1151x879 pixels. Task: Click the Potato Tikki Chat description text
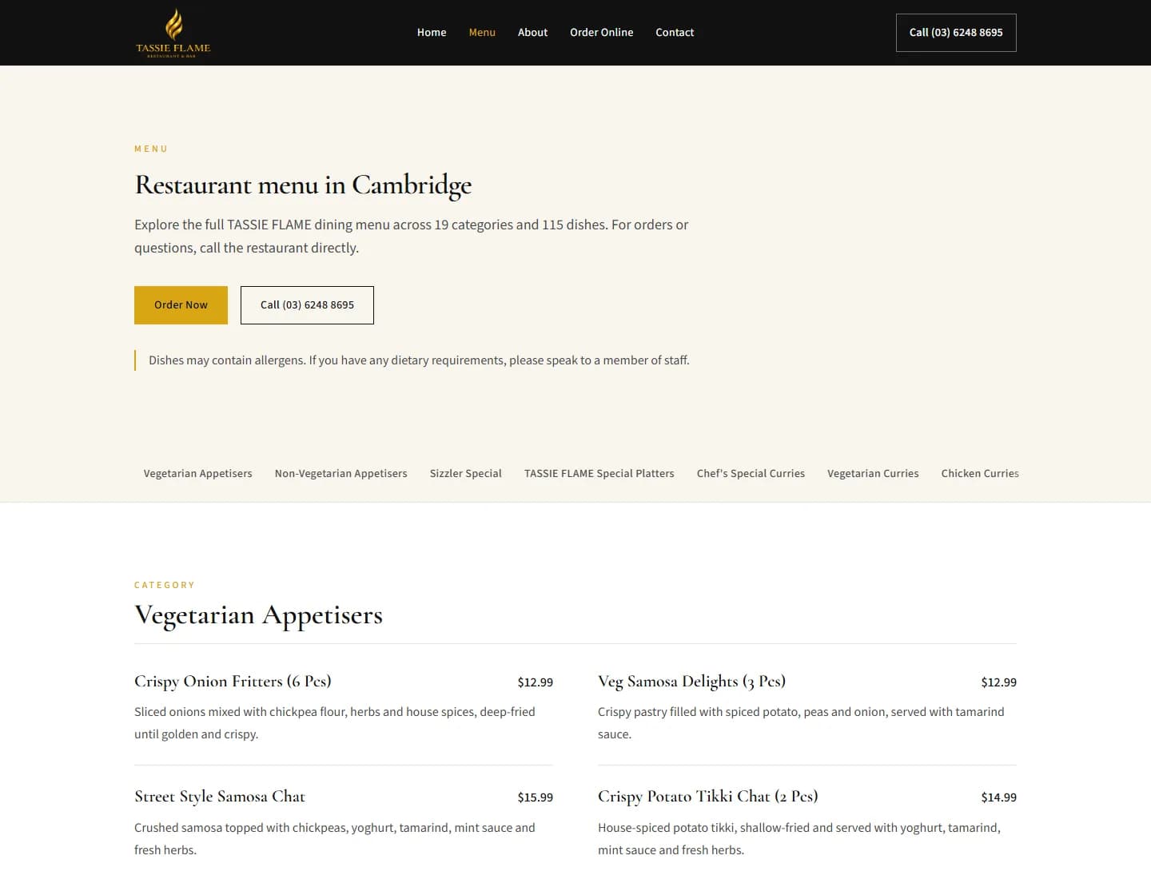799,839
